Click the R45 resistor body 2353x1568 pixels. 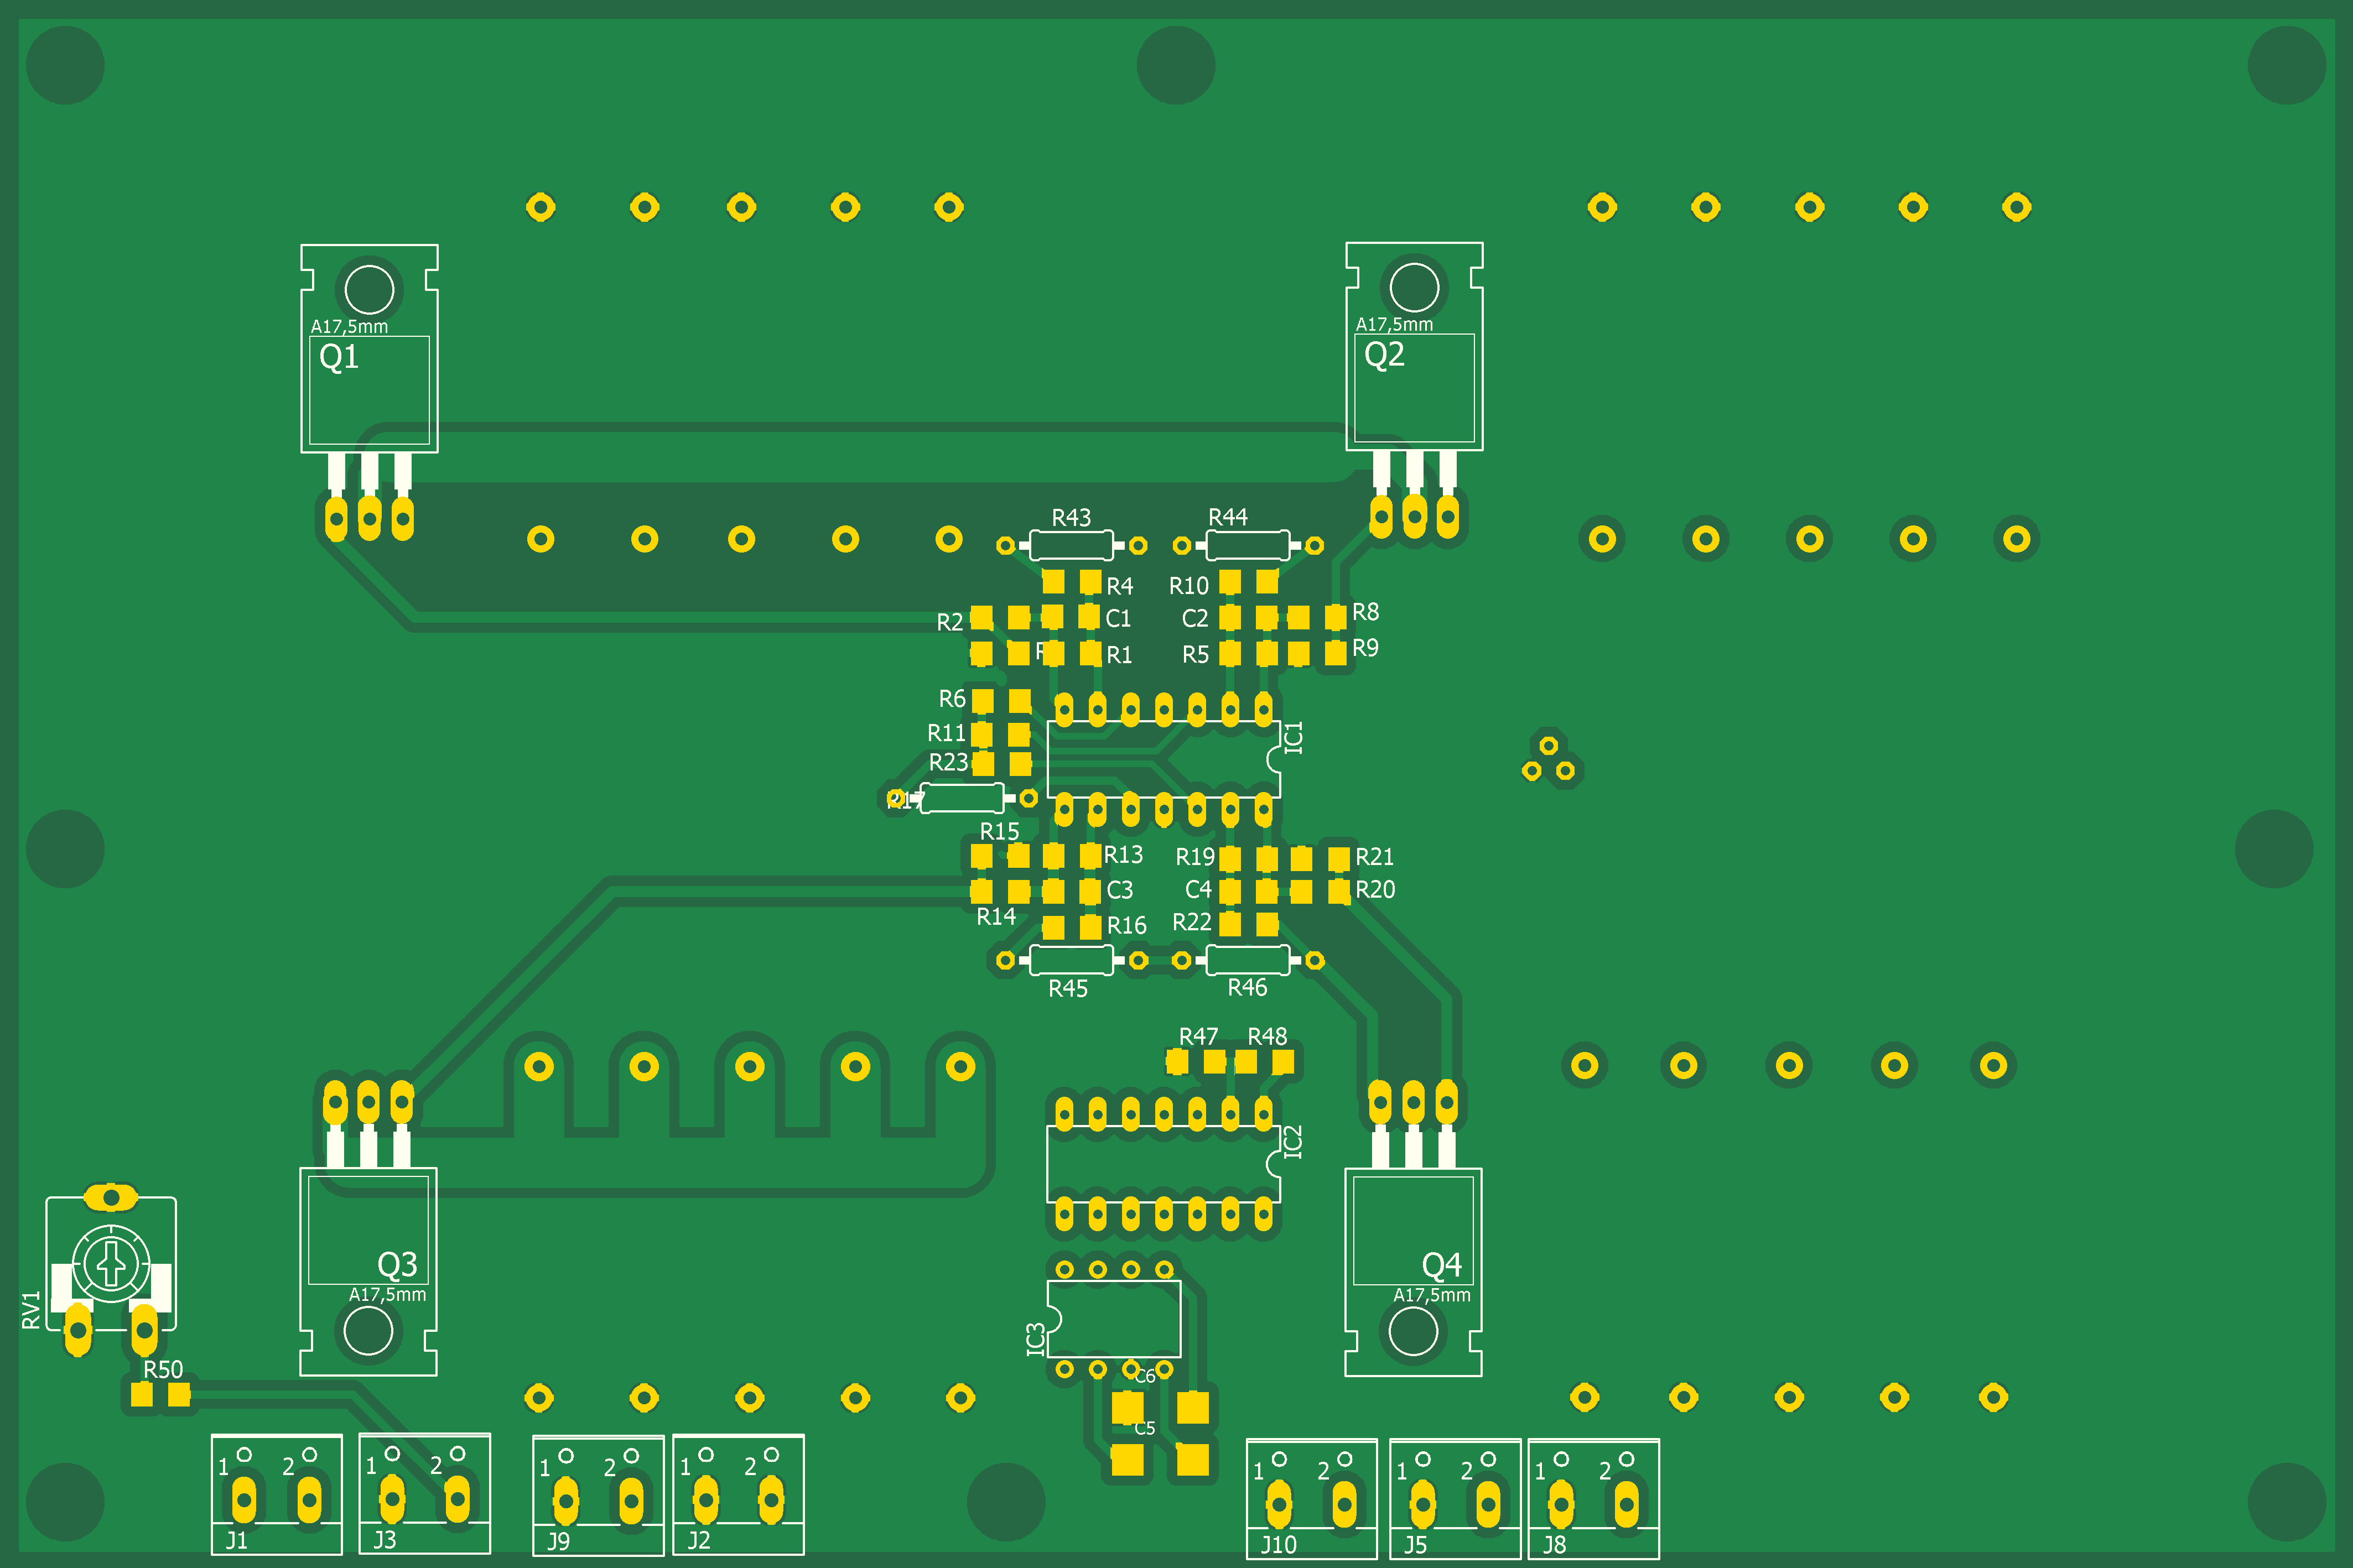(1071, 960)
